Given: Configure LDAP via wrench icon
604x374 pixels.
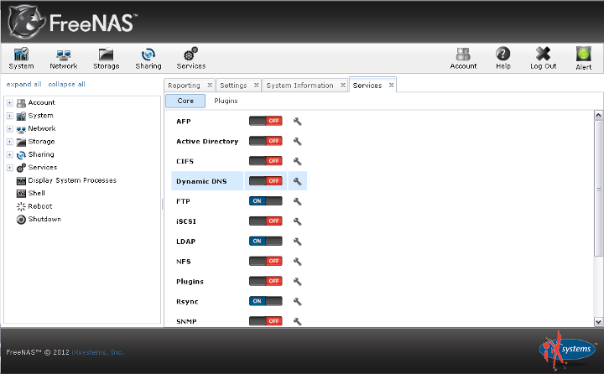Looking at the screenshot, I should (x=297, y=242).
